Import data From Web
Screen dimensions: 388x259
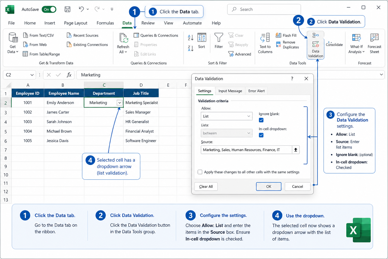point(35,45)
